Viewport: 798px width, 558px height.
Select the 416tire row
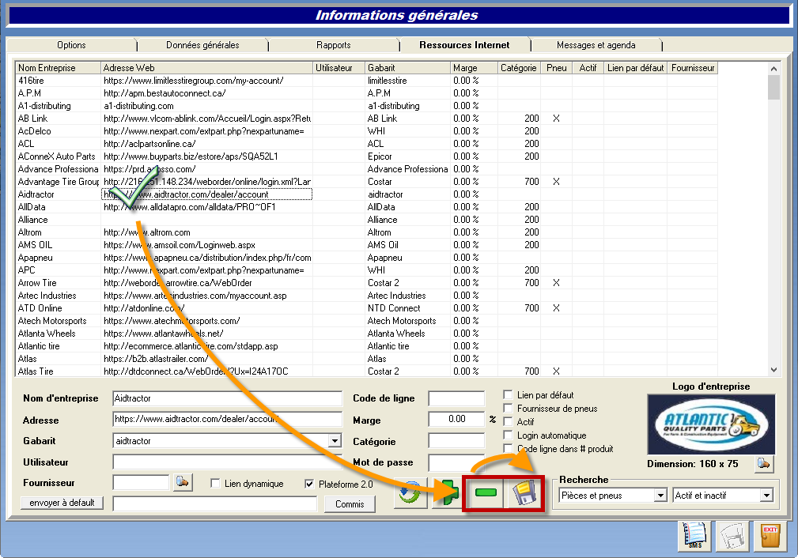click(366, 81)
